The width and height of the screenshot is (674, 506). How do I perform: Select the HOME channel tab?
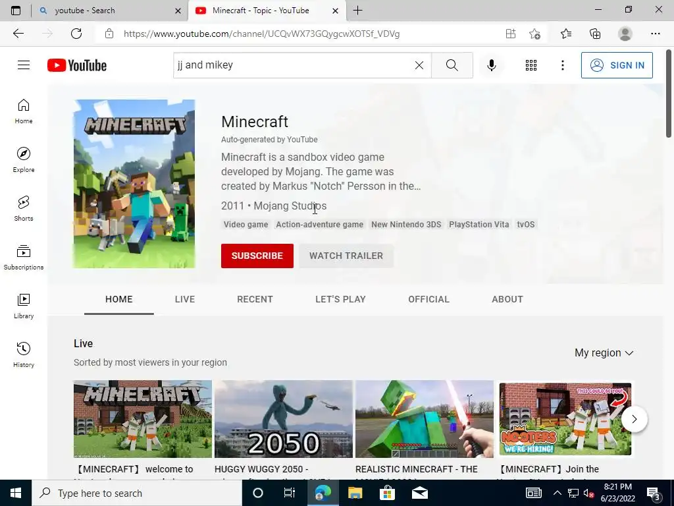click(x=119, y=299)
